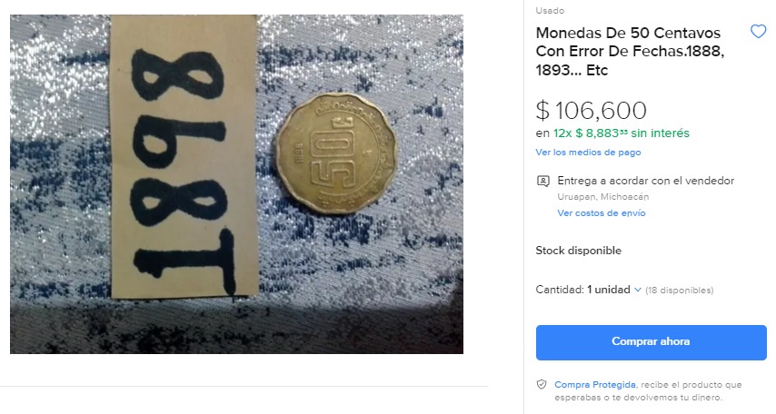
Task: Click the Comprar ahora button
Action: coord(651,342)
